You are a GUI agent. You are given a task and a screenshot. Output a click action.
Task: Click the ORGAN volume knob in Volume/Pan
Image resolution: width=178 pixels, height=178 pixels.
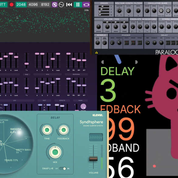(116, 27)
